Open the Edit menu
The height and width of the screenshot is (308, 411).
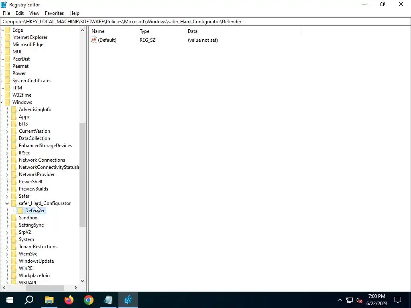[x=20, y=13]
